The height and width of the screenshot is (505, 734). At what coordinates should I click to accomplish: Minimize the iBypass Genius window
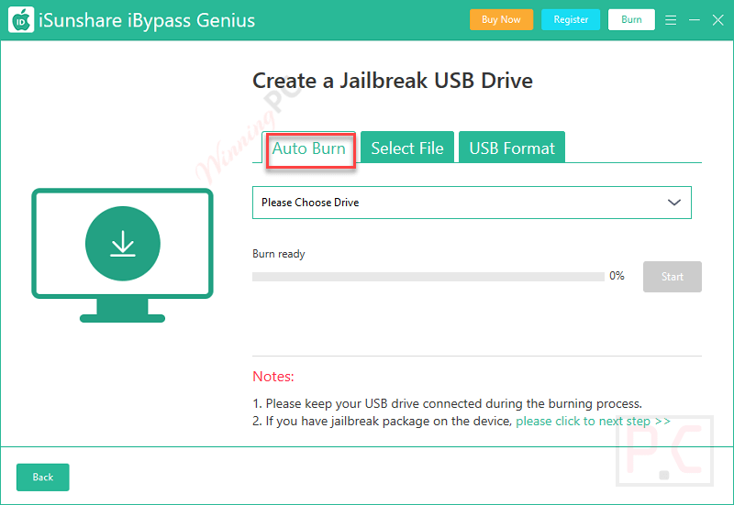tap(695, 20)
